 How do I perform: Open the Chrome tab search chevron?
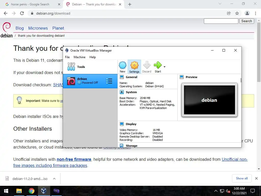tap(220, 4)
